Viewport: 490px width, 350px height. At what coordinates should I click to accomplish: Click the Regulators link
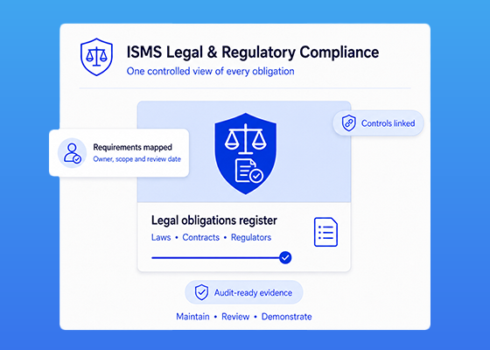pos(251,238)
